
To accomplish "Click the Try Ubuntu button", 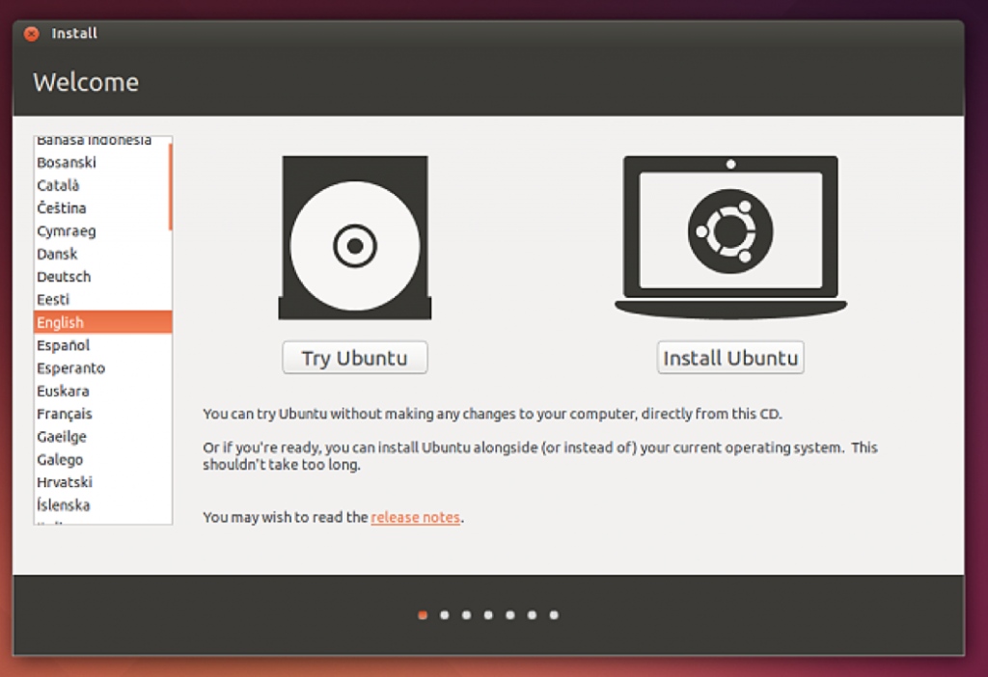I will tap(355, 358).
